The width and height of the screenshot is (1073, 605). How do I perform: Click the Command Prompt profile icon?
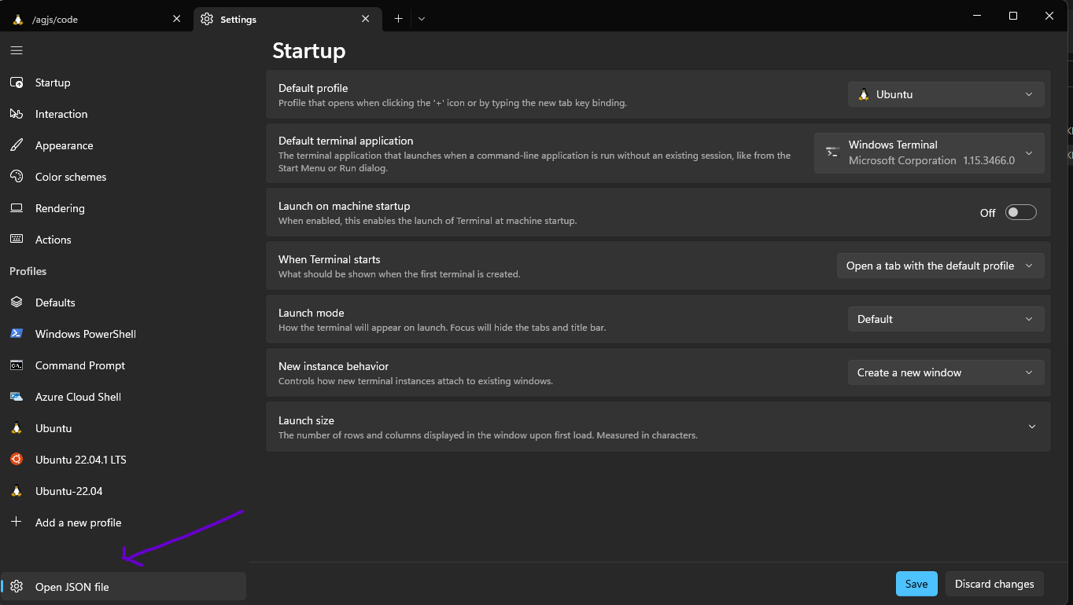[17, 365]
